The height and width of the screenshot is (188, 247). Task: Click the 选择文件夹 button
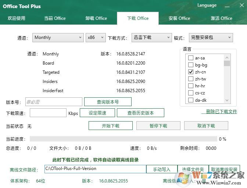pos(193,169)
